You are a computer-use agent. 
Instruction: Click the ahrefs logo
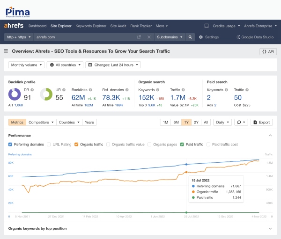click(x=14, y=26)
